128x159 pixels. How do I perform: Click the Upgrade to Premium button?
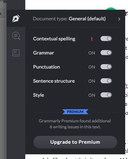pyautogui.click(x=75, y=142)
